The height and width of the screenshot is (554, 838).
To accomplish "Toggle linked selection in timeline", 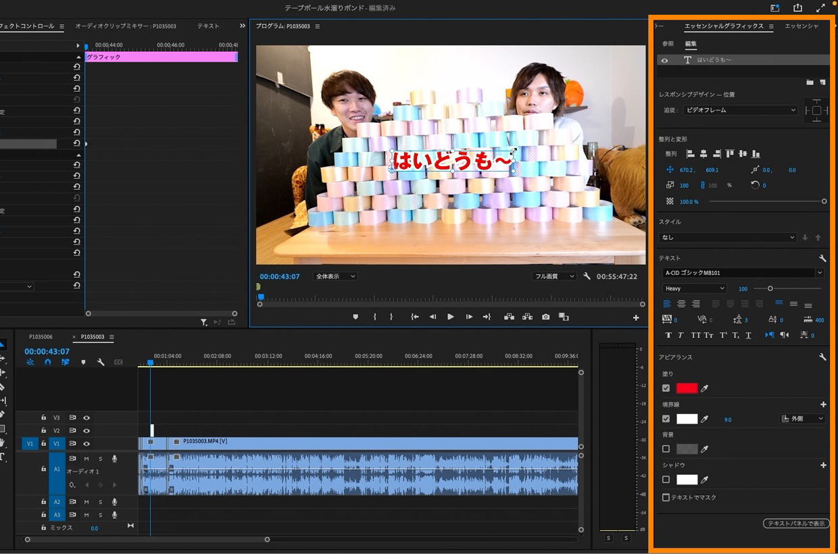I will [x=66, y=362].
